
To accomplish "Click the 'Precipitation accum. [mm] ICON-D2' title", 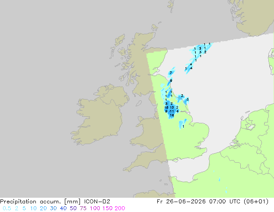I will coord(55,202).
